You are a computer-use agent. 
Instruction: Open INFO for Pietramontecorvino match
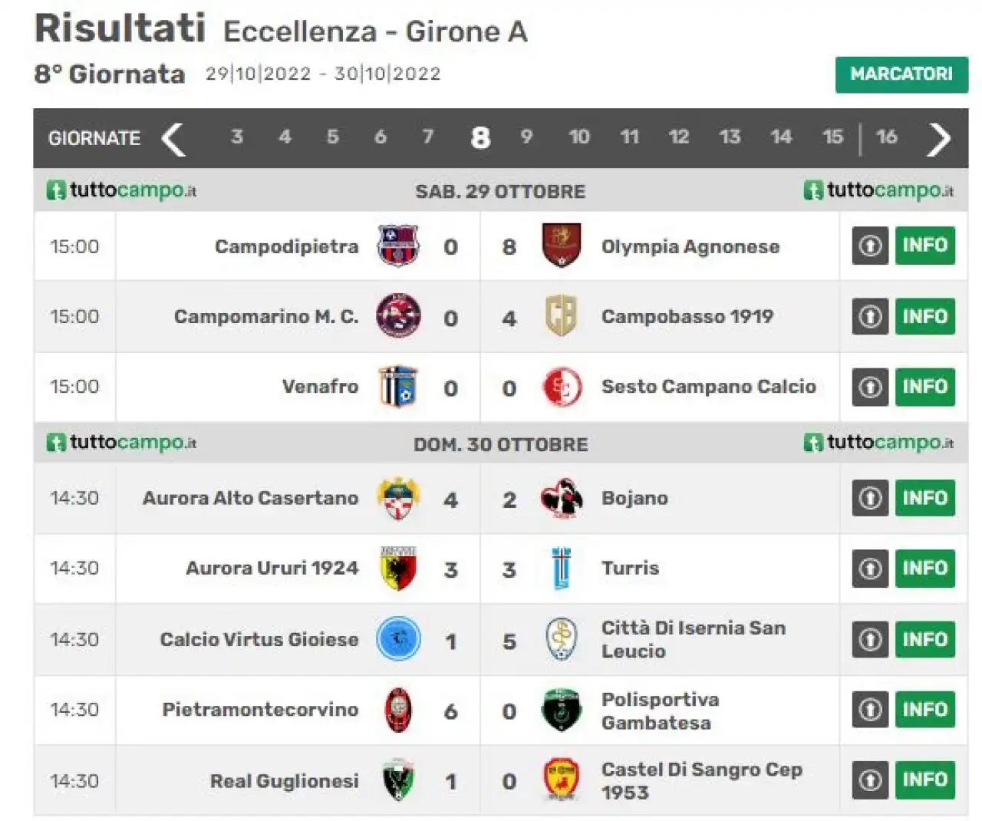coord(925,709)
